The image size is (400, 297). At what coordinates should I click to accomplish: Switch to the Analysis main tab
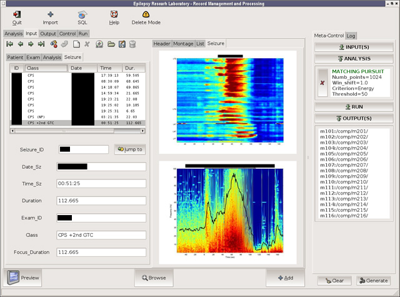tap(14, 34)
